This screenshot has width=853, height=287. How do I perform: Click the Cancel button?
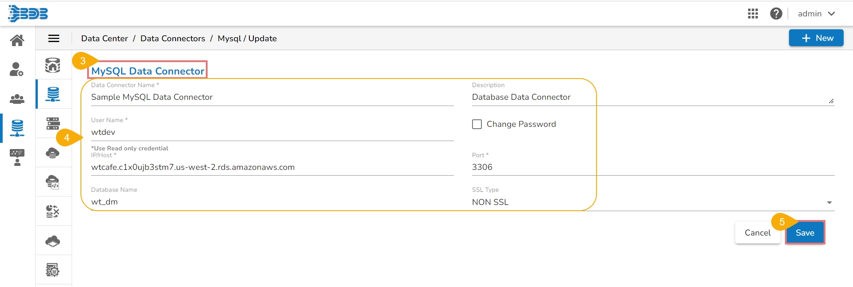coord(757,233)
